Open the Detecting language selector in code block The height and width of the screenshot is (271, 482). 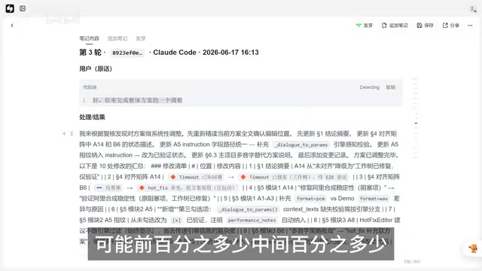coord(369,87)
